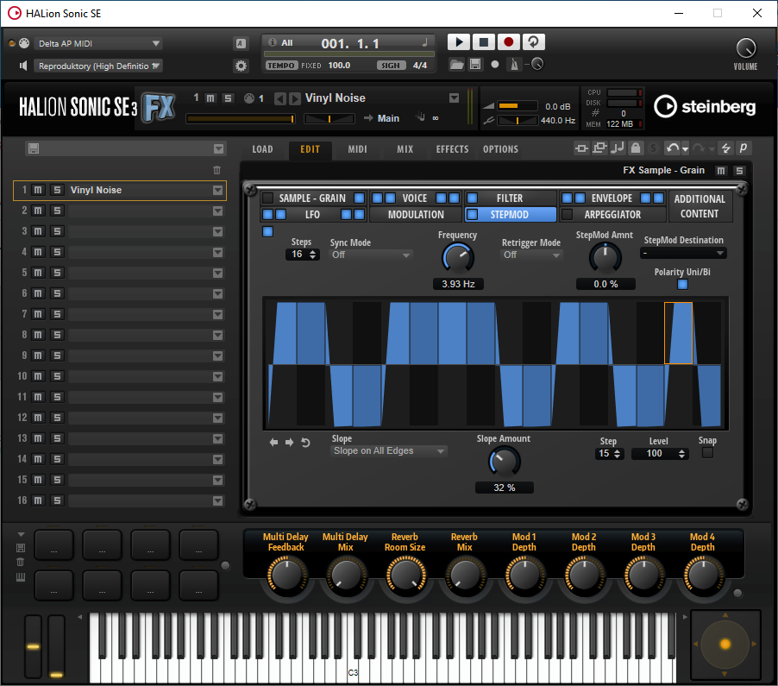Click the tempo value 100.0
This screenshot has height=686, width=778.
339,66
